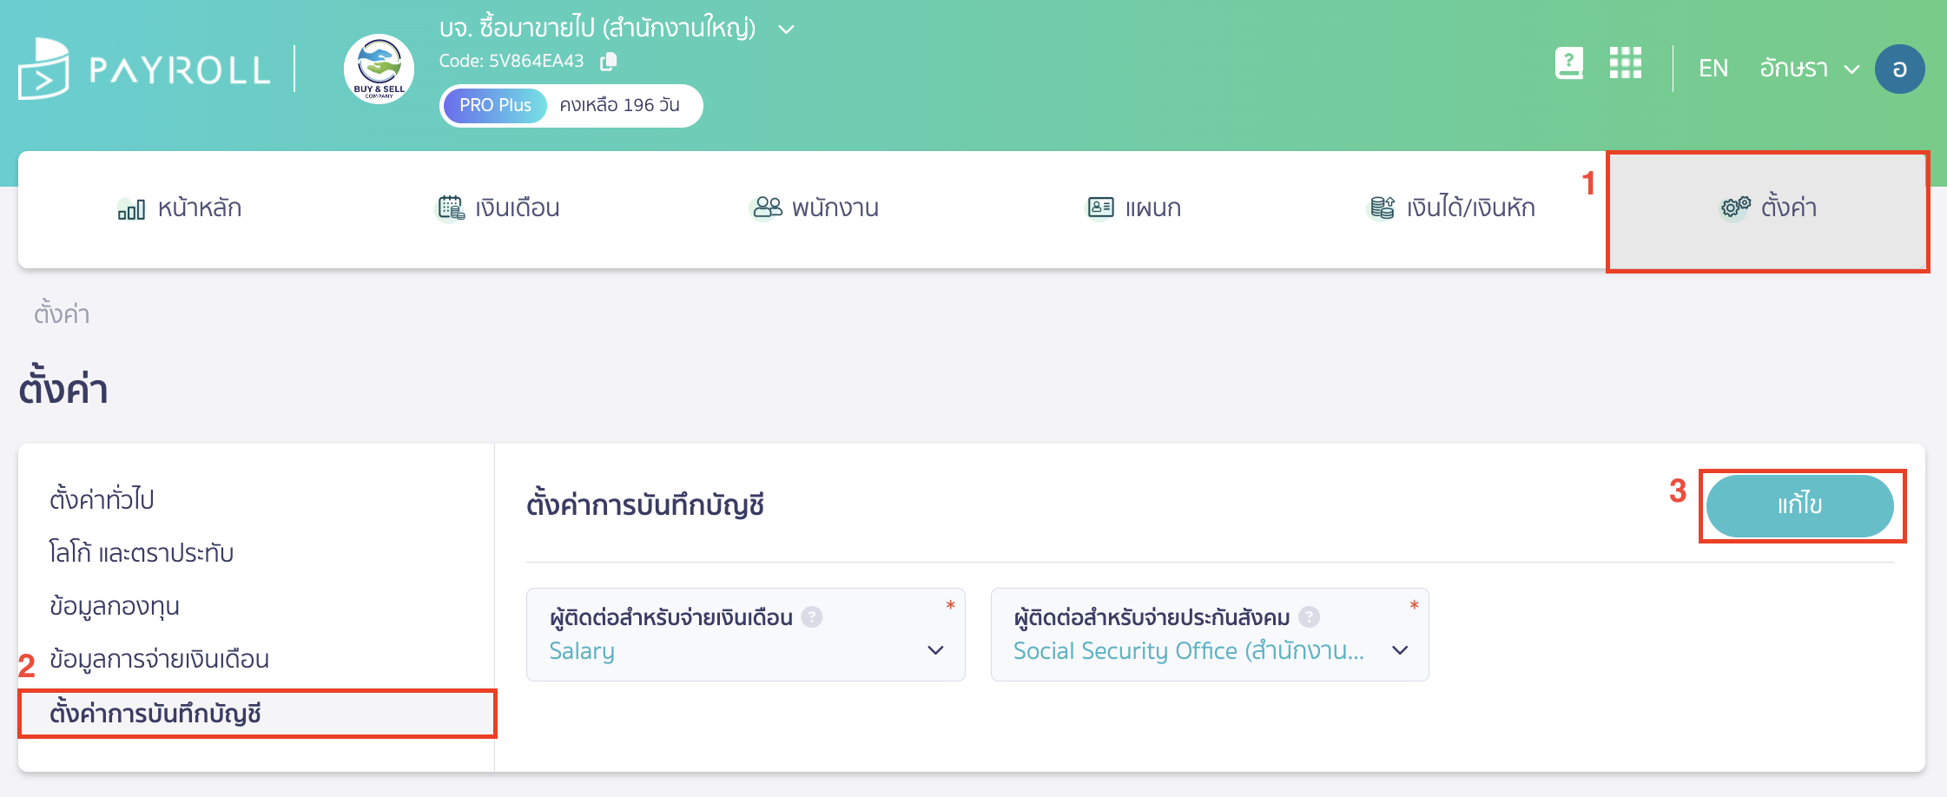Click the calendar icon on เงินเดือน tab
Screen dimensions: 1947x797
click(451, 207)
